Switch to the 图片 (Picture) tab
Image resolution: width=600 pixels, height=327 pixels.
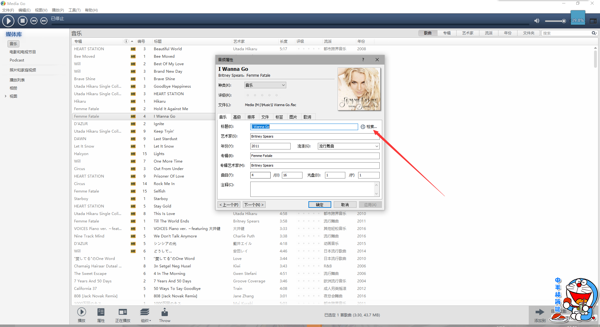[293, 117]
